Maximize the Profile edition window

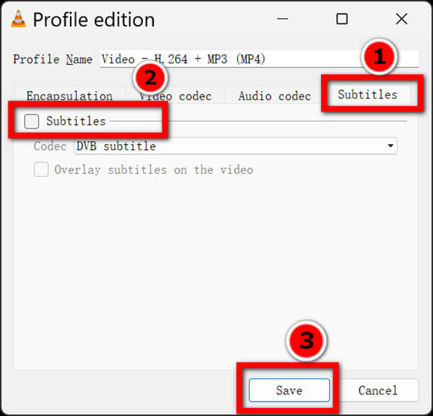tap(342, 19)
